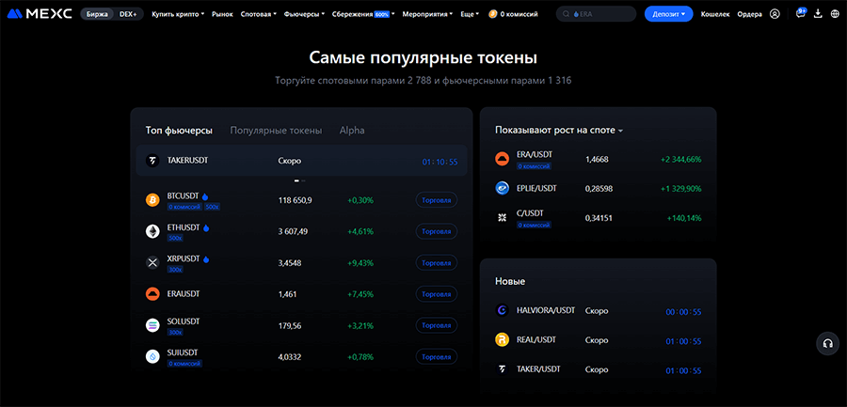Click Торговля button for ETHUSDT
Image resolution: width=847 pixels, height=407 pixels.
[437, 231]
